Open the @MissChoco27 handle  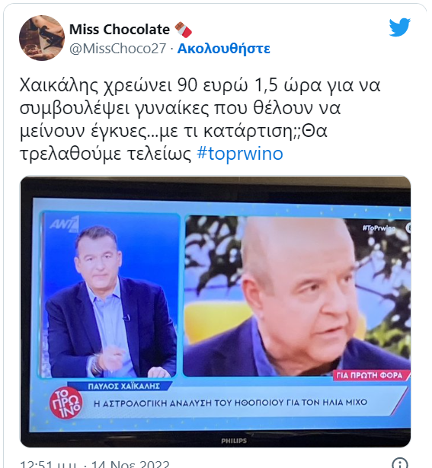(x=117, y=49)
